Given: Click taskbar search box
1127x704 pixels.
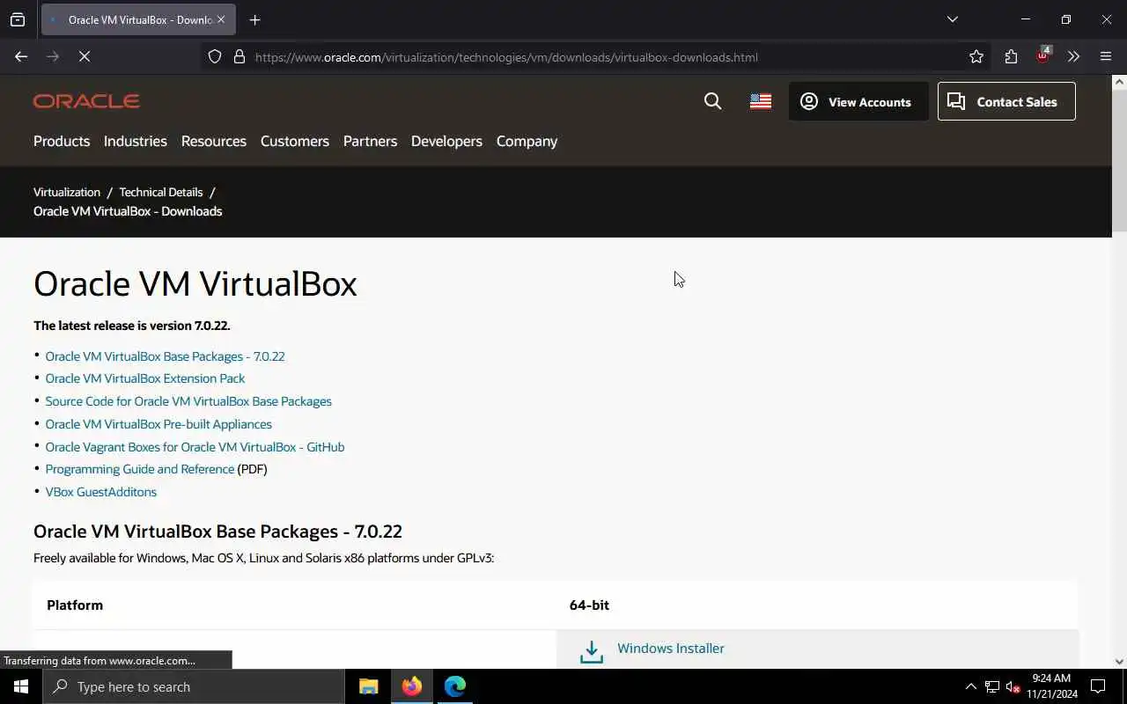Looking at the screenshot, I should point(194,686).
